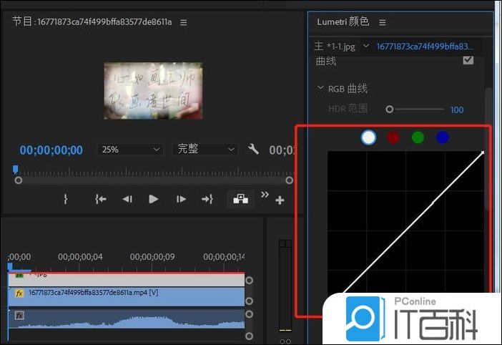Screen dimensions: 502x345
Task: Collapse the RGB 曲线 section
Action: tap(320, 89)
